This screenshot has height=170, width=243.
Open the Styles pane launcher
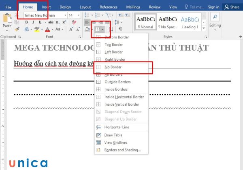pyautogui.click(x=206, y=37)
